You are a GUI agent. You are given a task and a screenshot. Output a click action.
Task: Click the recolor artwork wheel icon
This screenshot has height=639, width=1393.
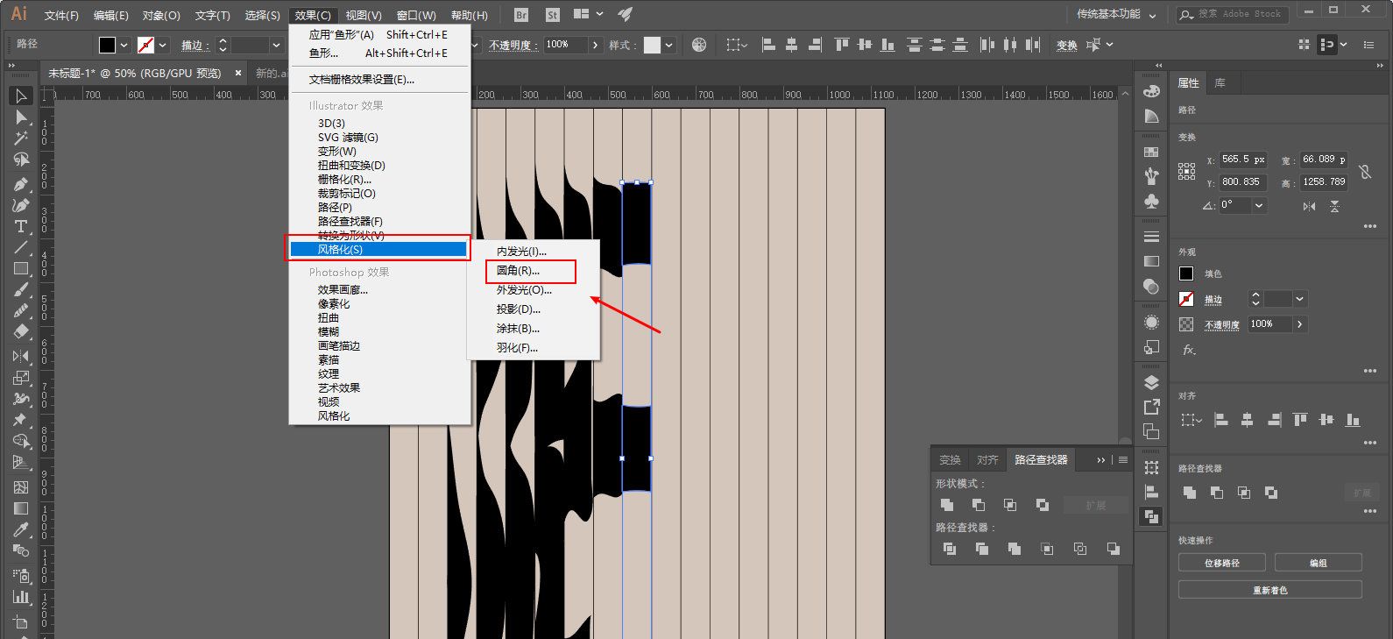pyautogui.click(x=699, y=45)
